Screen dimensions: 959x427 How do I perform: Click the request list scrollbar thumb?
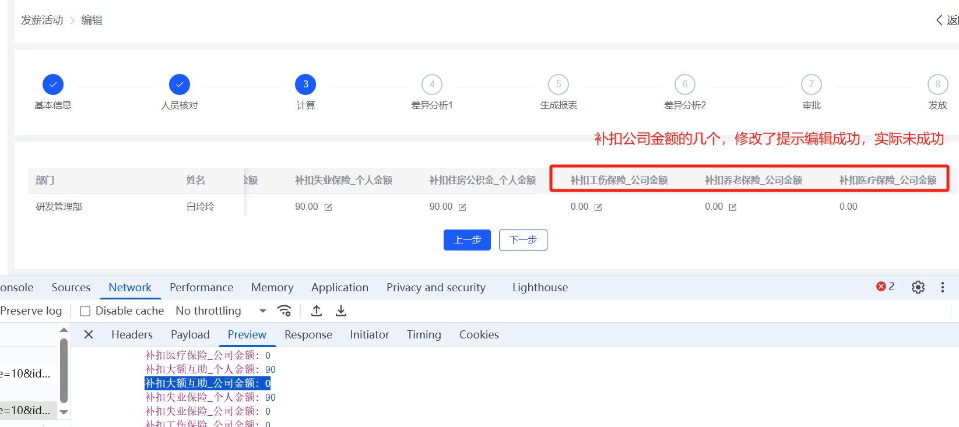click(x=64, y=370)
